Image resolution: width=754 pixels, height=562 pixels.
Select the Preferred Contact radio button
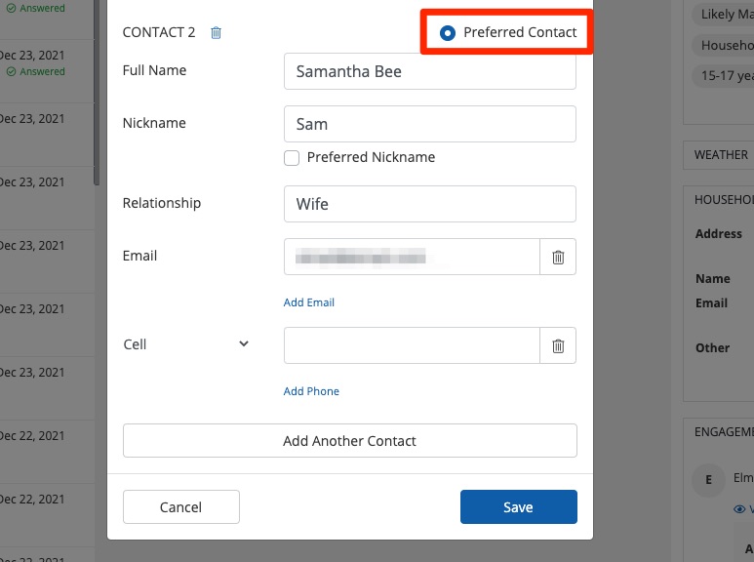coord(448,32)
